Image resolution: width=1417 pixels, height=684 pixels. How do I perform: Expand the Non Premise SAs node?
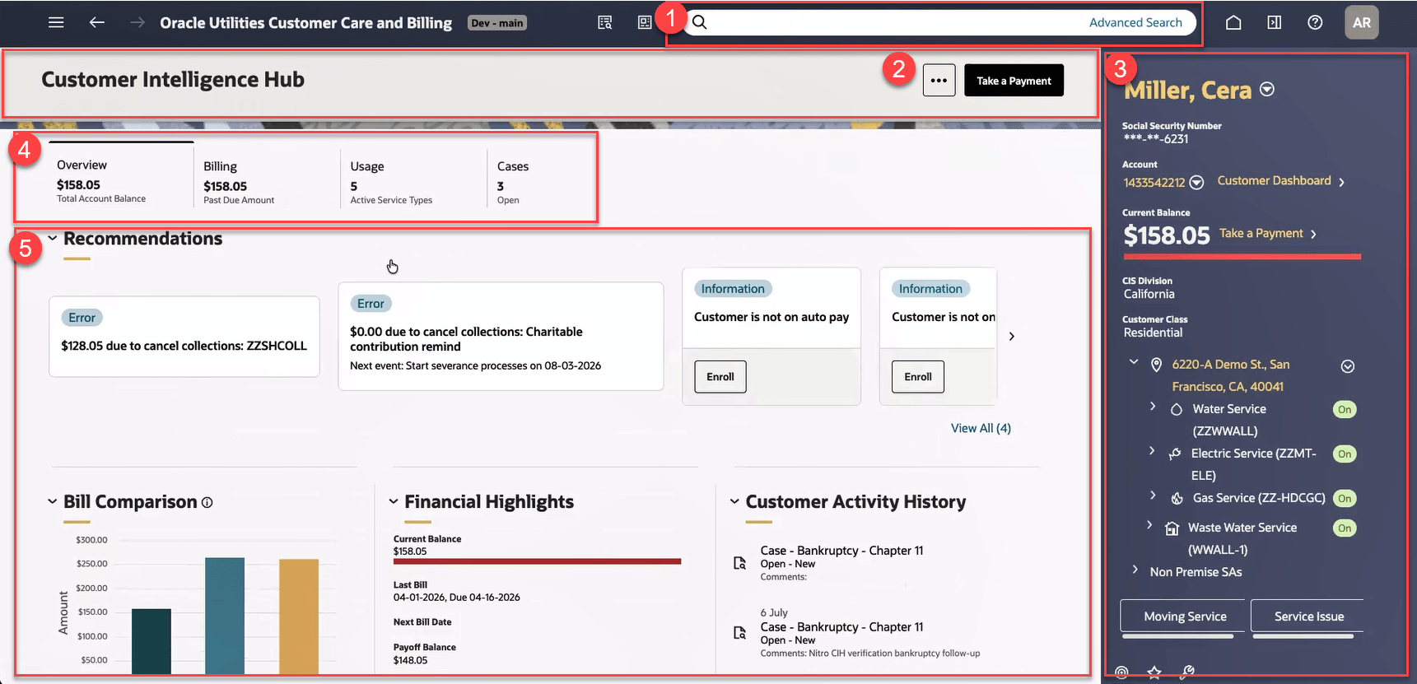pos(1135,570)
